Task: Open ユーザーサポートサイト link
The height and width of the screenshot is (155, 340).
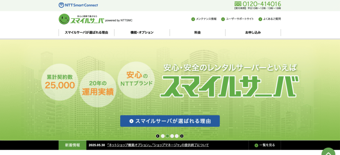Action: 240,19
